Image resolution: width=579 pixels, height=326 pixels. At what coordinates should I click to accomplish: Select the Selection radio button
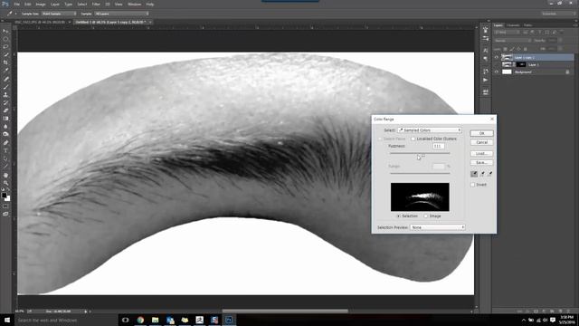[398, 216]
